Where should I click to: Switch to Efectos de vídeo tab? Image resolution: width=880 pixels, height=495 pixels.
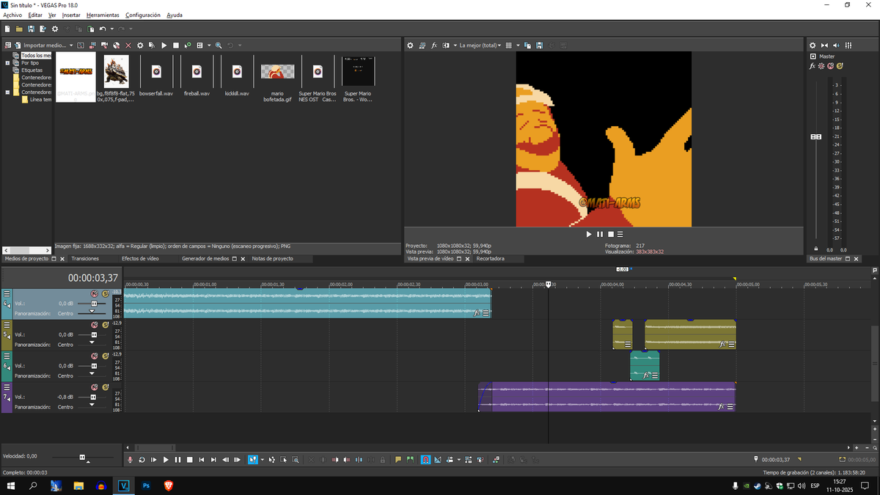coord(140,259)
